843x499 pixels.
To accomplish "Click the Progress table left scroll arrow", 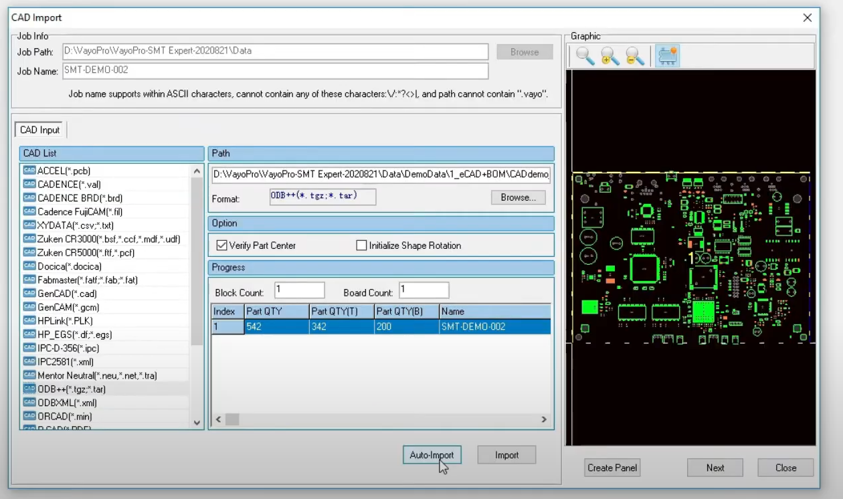I will [218, 419].
